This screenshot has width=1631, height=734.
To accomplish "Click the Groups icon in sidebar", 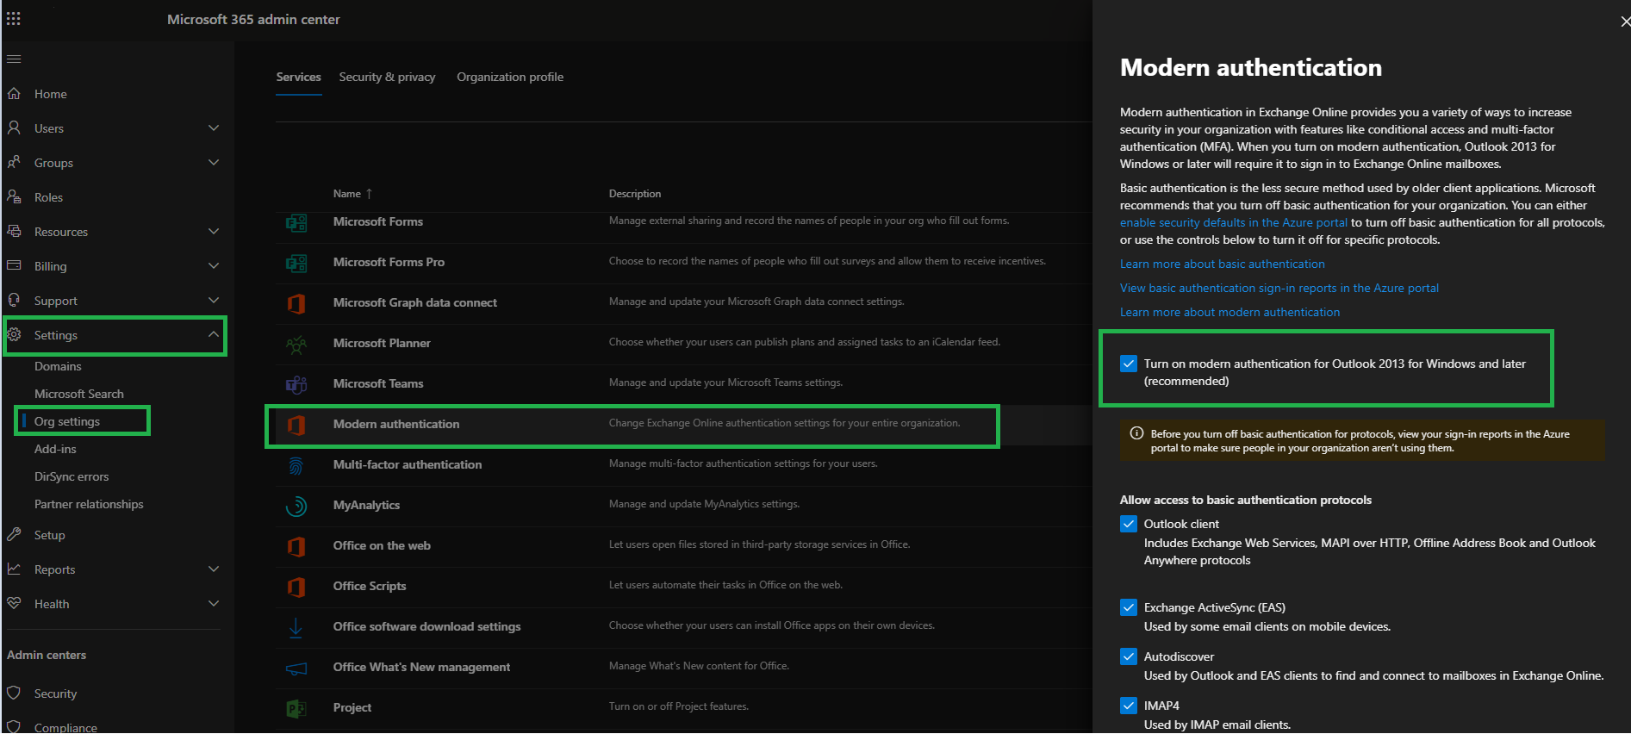I will tap(14, 162).
